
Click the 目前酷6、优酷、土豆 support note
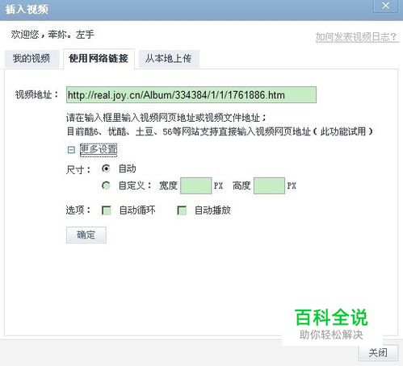(220, 131)
